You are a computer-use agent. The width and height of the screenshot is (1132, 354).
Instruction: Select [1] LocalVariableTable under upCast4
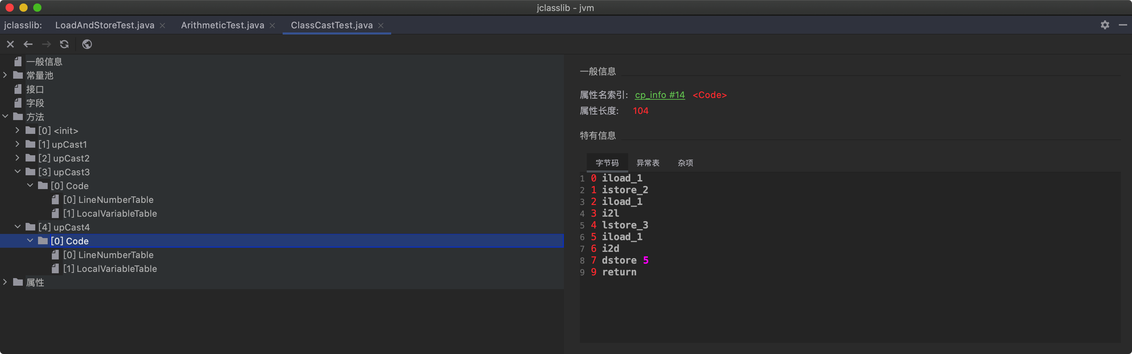(110, 269)
